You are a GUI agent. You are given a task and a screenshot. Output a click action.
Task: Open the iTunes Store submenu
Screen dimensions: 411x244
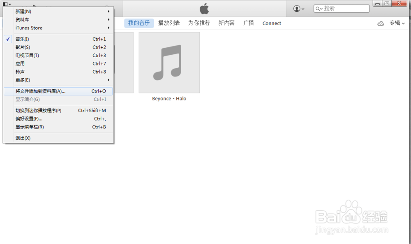58,28
